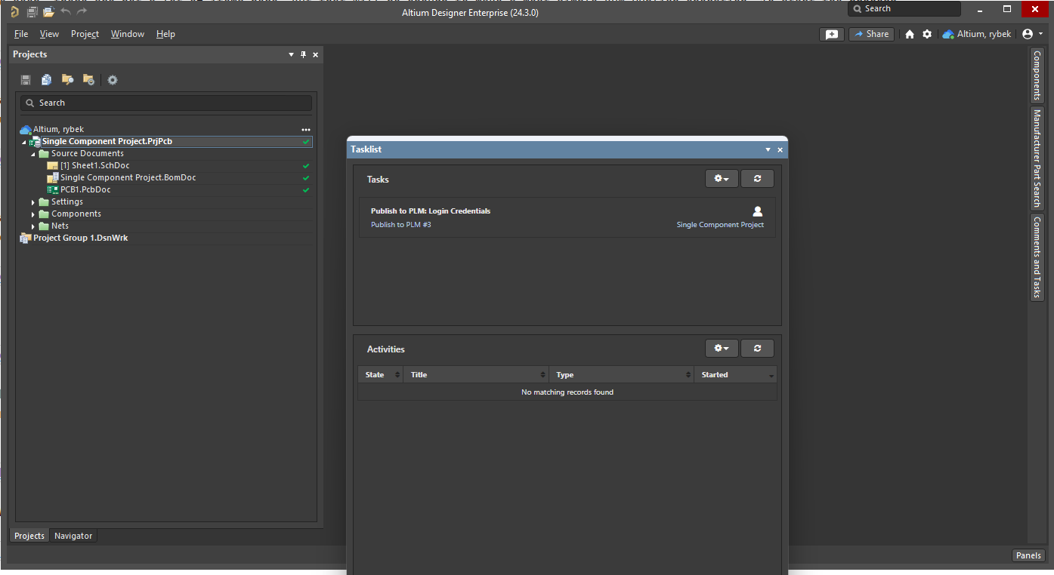Expand the Settings folder
This screenshot has height=575, width=1054.
point(33,202)
